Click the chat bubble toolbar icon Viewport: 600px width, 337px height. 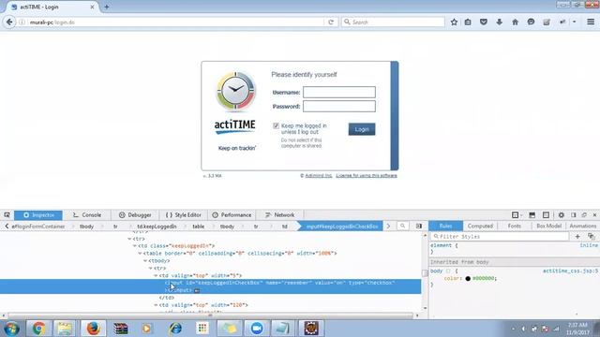(531, 22)
